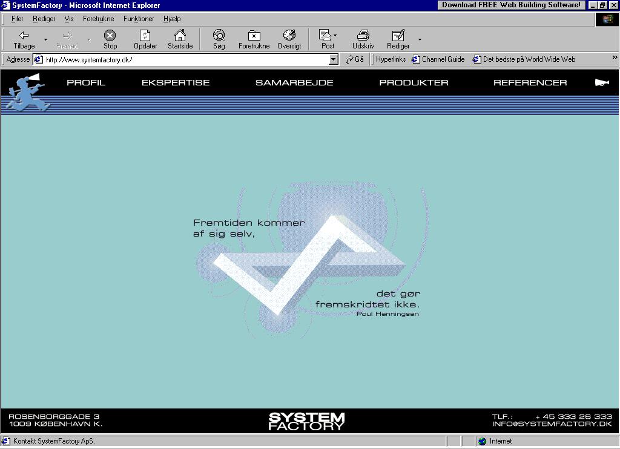This screenshot has height=449, width=620.
Task: Open the address bar dropdown list
Action: click(x=334, y=59)
